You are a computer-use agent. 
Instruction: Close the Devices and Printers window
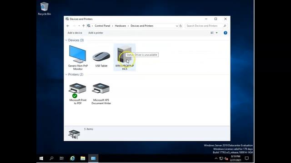pos(226,19)
